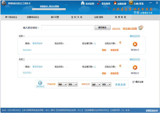Click the 定时抢注 label under clock

(40, 86)
